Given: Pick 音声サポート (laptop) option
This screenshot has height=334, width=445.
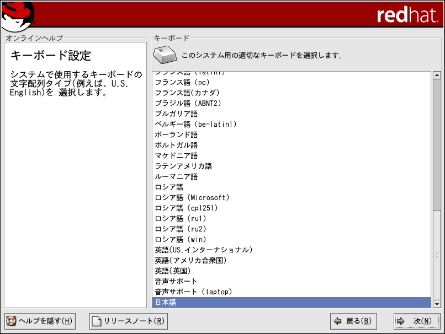Looking at the screenshot, I should (193, 292).
